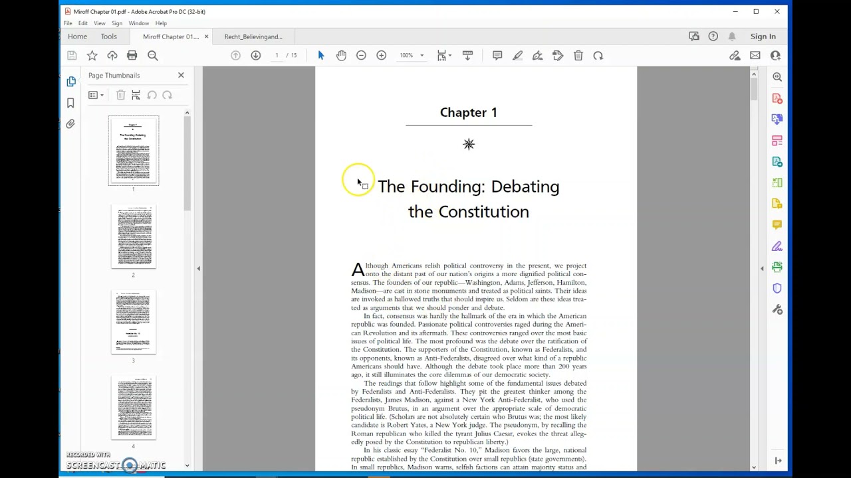The height and width of the screenshot is (478, 851).
Task: Select page 3 thumbnail
Action: (x=134, y=322)
